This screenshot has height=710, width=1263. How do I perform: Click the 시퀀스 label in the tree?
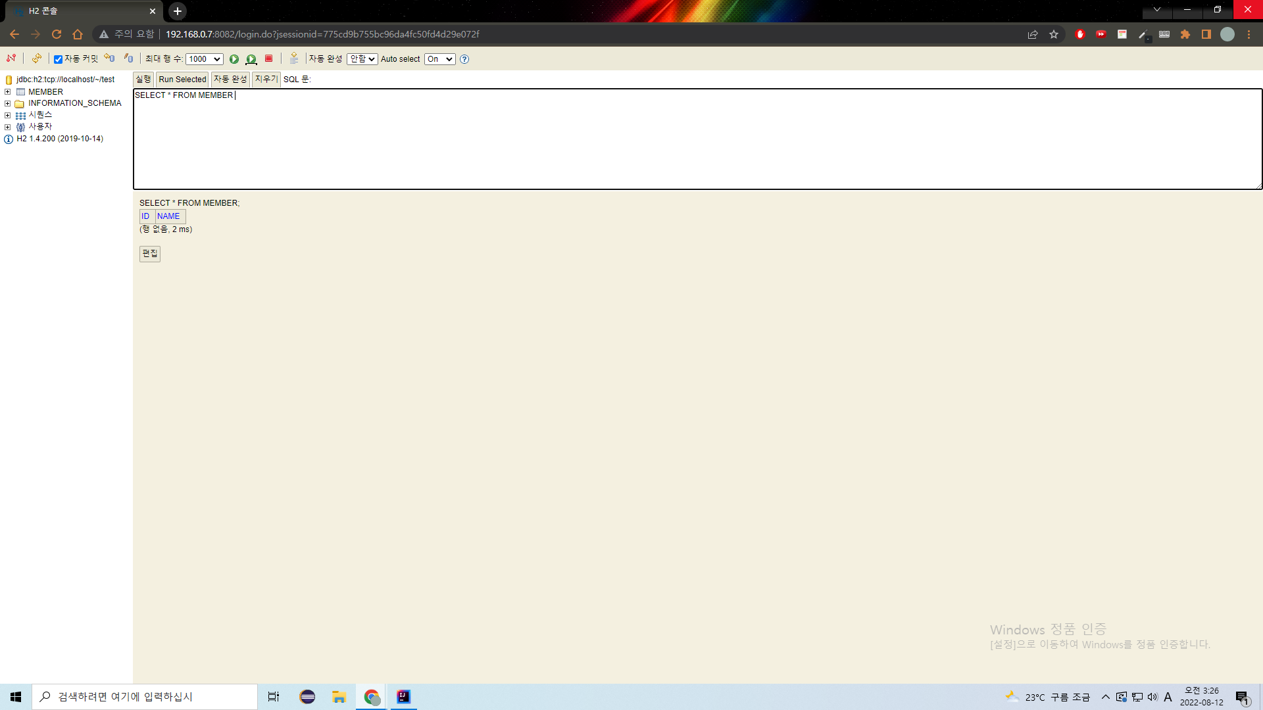click(40, 115)
